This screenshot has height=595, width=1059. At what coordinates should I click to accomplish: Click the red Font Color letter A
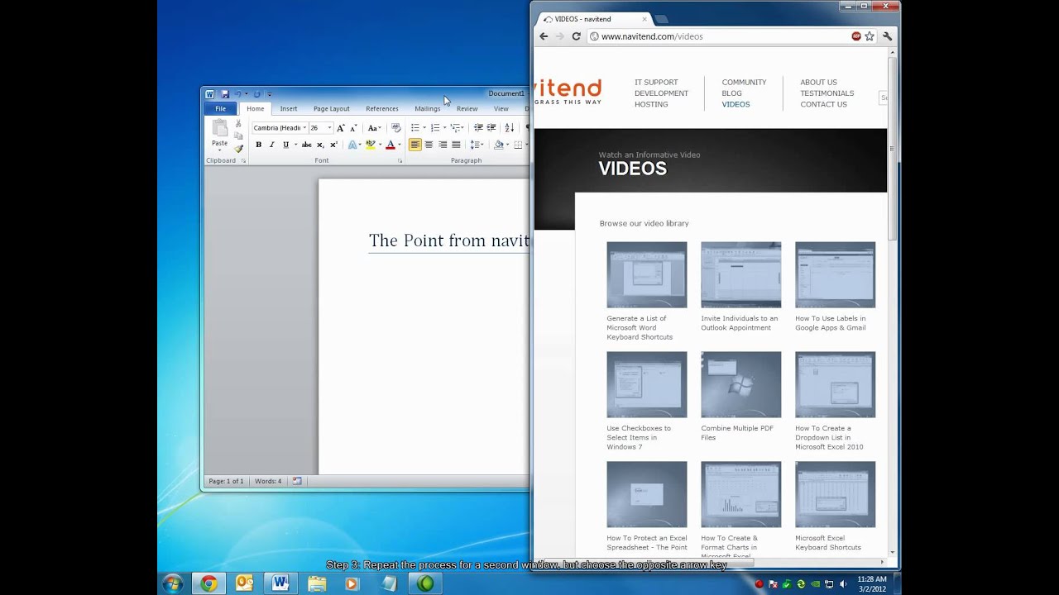click(x=390, y=145)
